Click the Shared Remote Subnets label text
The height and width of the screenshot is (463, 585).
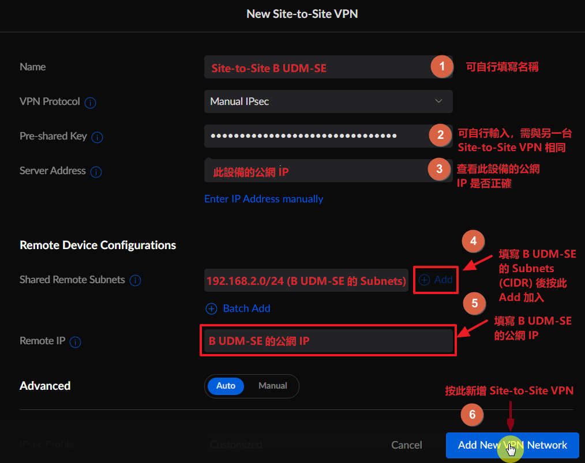[72, 280]
